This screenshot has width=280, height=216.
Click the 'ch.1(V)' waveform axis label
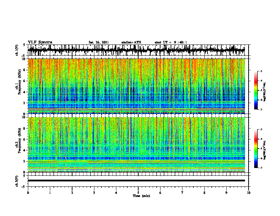tap(17, 50)
